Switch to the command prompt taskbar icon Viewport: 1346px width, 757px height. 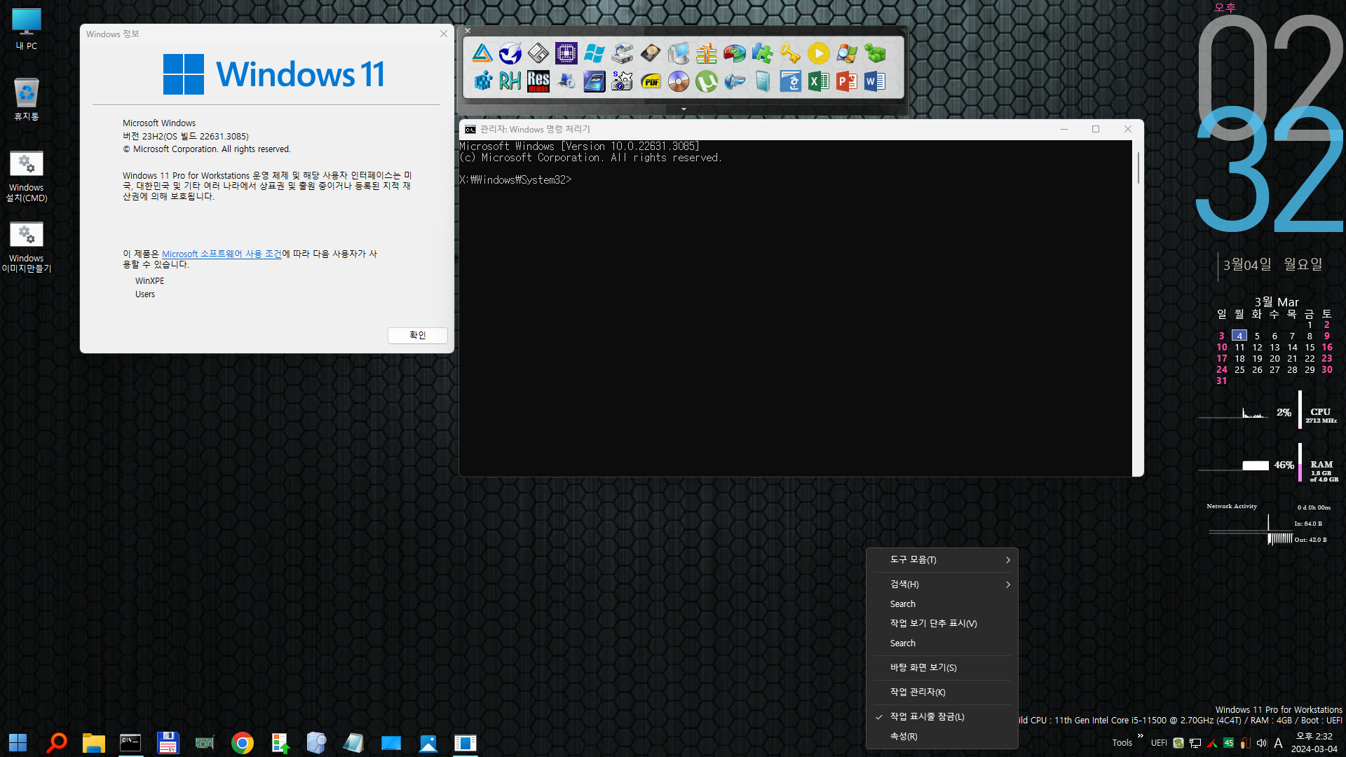click(130, 743)
